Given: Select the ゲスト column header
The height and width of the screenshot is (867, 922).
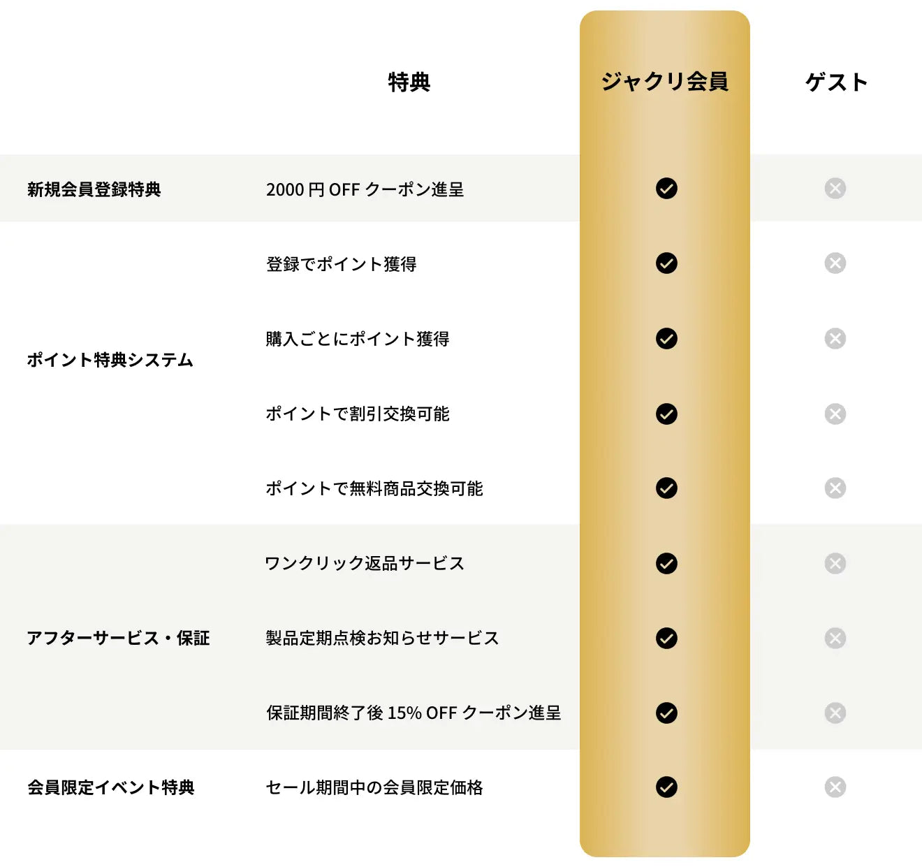Looking at the screenshot, I should 836,82.
